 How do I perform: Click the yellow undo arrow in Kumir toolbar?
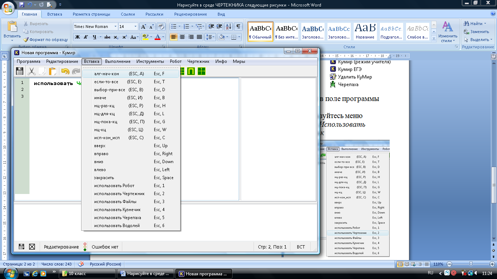[65, 71]
